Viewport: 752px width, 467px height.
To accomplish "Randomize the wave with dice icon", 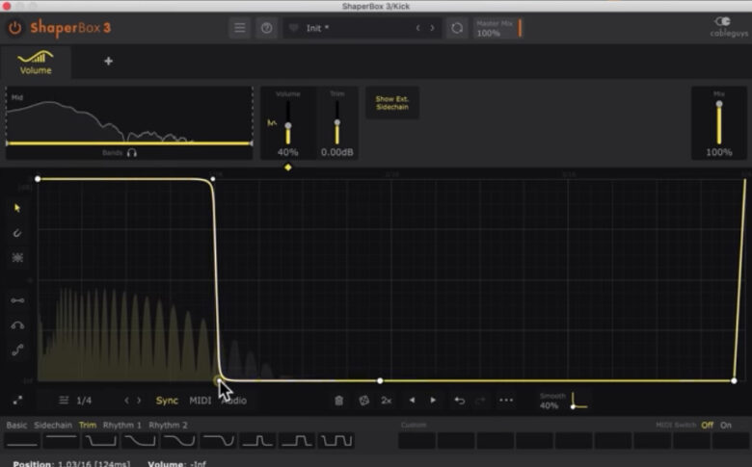I will [x=364, y=401].
